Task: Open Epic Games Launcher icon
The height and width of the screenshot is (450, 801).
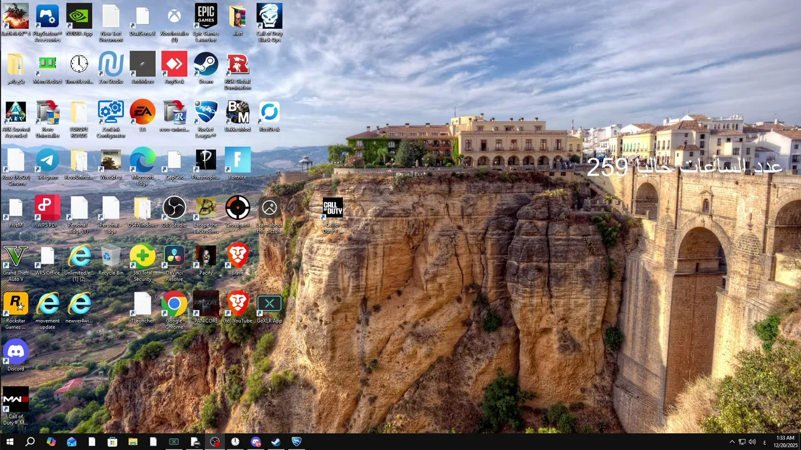Action: point(206,23)
